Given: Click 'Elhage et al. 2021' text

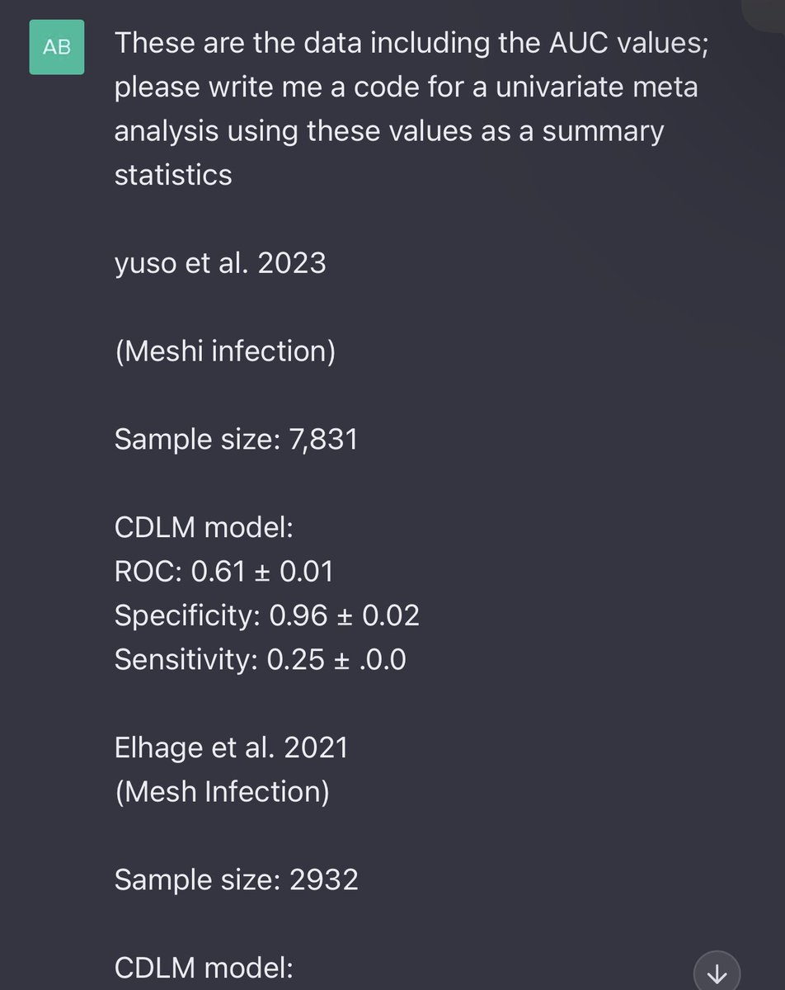Looking at the screenshot, I should coord(231,747).
